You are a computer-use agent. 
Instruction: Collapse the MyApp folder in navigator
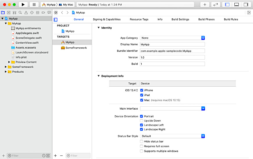click(x=6, y=23)
